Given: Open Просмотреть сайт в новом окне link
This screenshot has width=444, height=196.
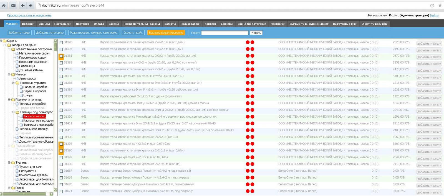Looking at the screenshot, I should click(x=29, y=16).
